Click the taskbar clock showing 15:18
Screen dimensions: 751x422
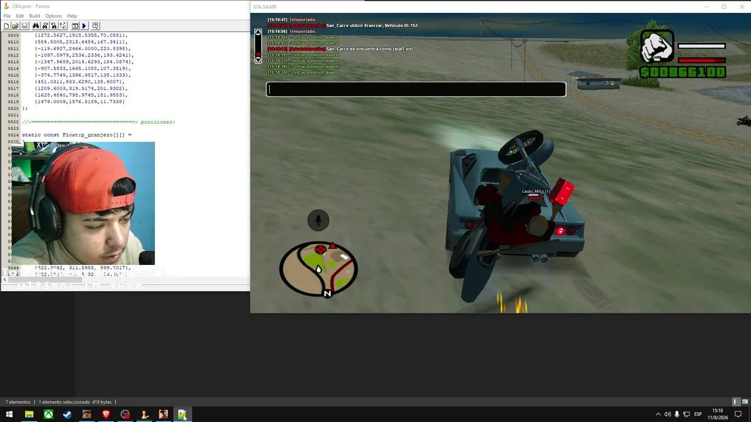click(717, 414)
